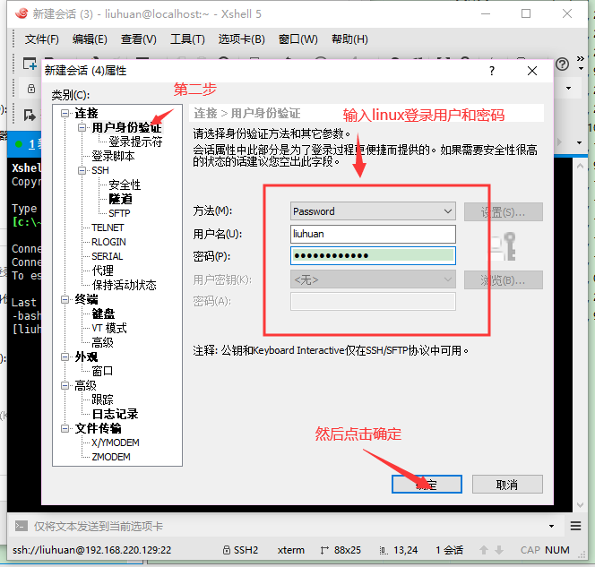Collapse the 高级 category node

(x=65, y=386)
